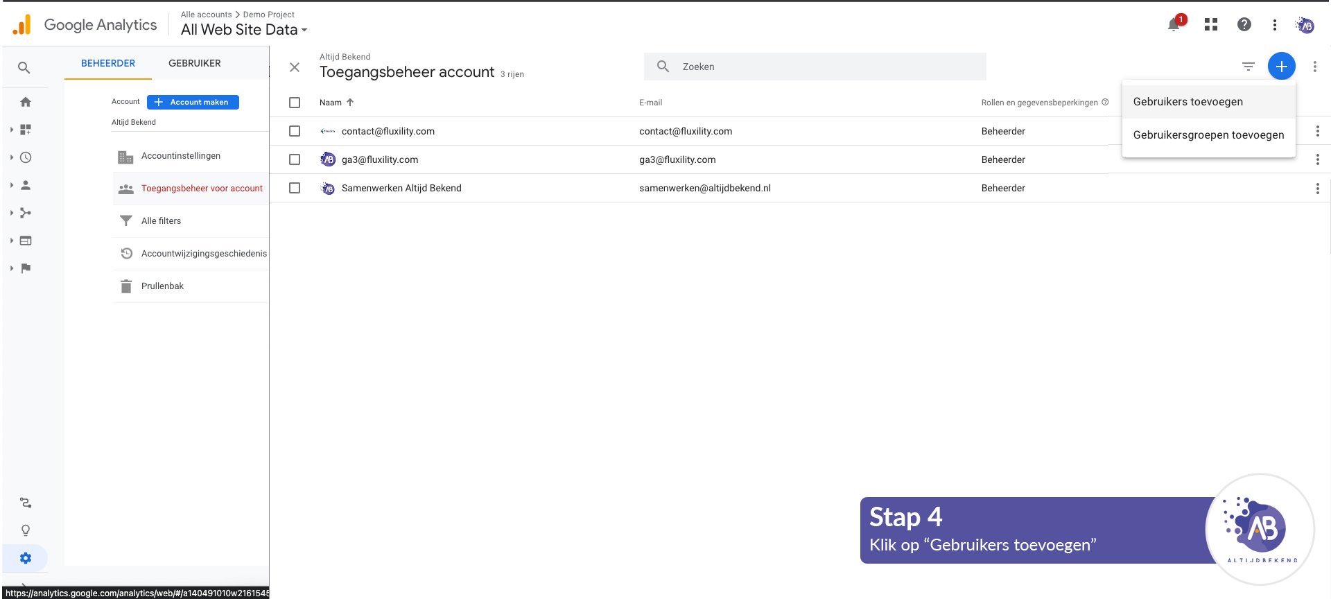Click the Account maken button
The width and height of the screenshot is (1331, 599).
(193, 102)
